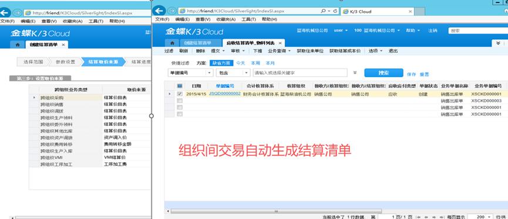This screenshot has height=219, width=508.
Task: Click the 刷新 toolbar button
Action: 183,51
